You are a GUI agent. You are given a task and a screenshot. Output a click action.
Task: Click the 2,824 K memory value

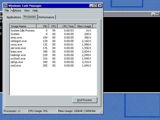[86, 51]
